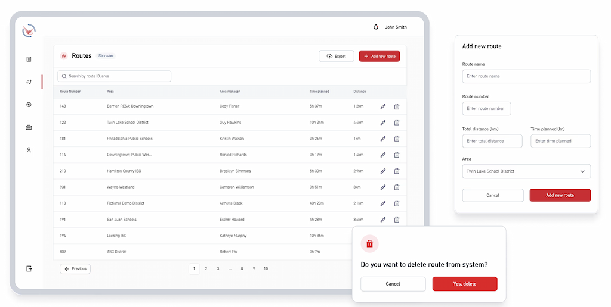Focus the Search by route ID field
The image size is (611, 307).
(115, 76)
